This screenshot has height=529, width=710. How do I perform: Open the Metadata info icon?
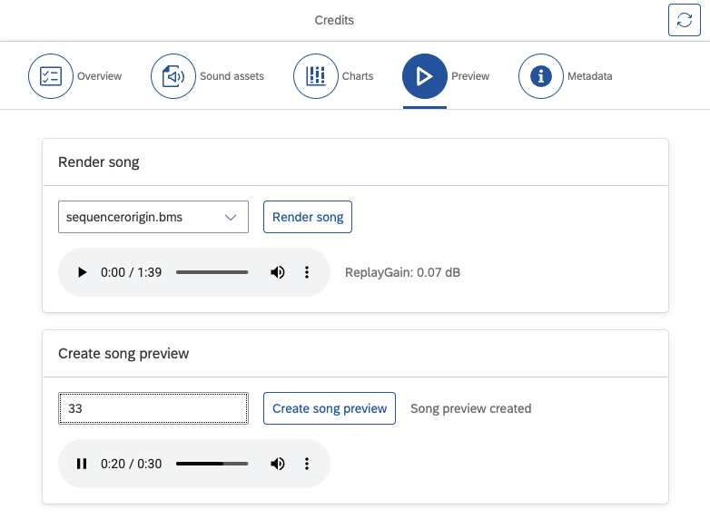pyautogui.click(x=540, y=76)
